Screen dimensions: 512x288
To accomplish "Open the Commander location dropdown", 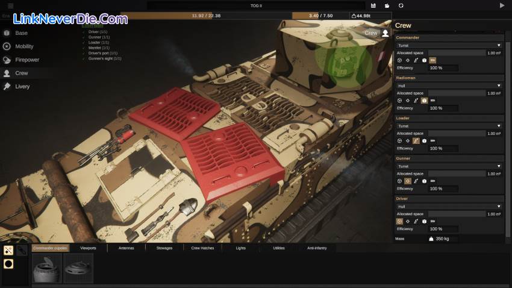I will (x=449, y=45).
